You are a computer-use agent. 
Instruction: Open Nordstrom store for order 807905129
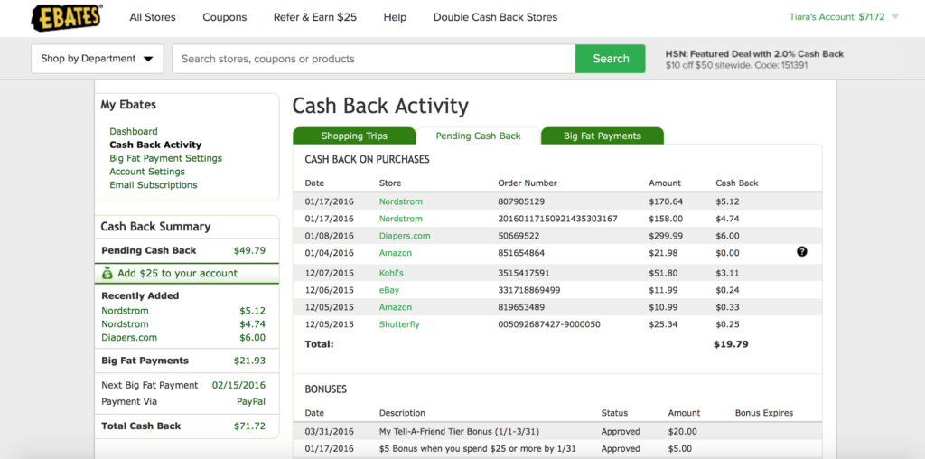click(x=400, y=201)
